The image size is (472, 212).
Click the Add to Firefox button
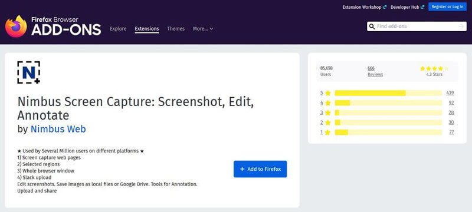tap(260, 169)
